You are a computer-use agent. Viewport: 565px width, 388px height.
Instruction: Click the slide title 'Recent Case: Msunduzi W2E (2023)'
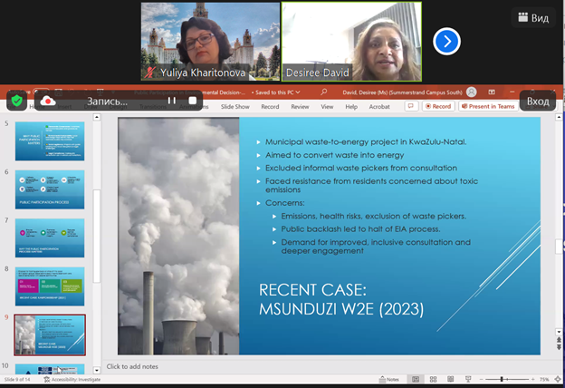pos(341,299)
